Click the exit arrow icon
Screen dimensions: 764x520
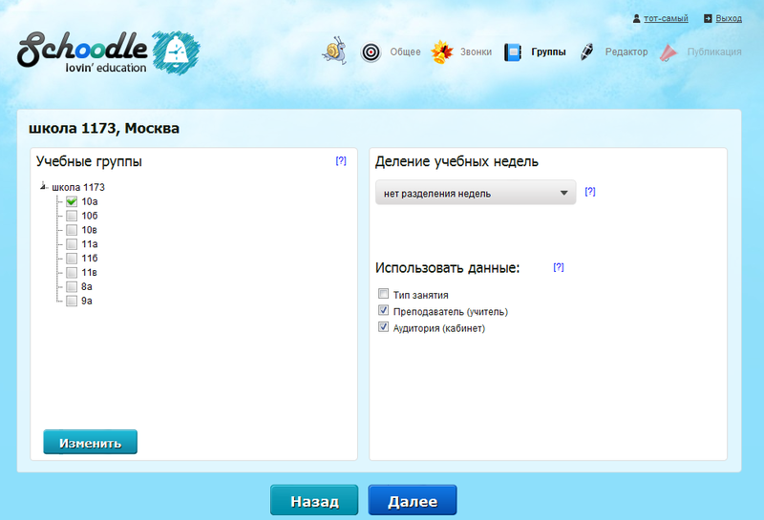click(x=708, y=18)
